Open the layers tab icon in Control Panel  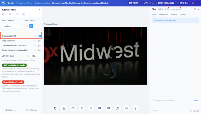point(3,14)
